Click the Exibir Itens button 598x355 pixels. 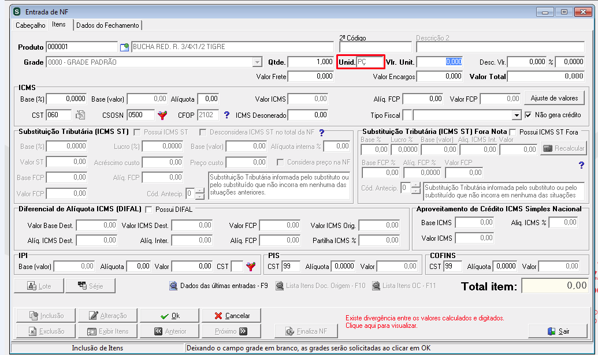[x=107, y=331]
